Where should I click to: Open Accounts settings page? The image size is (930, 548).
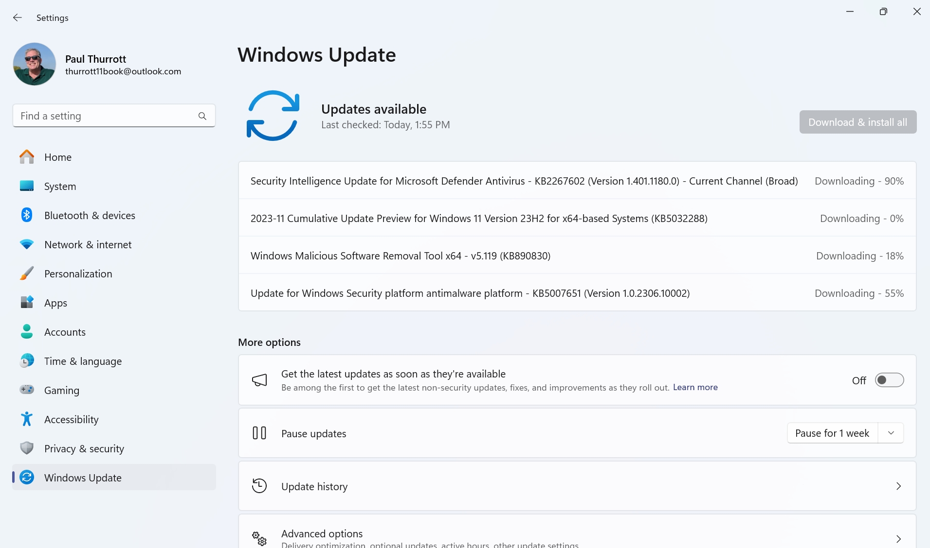(114, 332)
